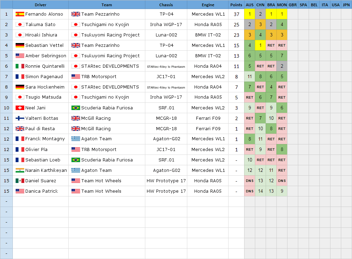The width and height of the screenshot is (352, 259).
Task: Select TRB Motorsport's US flag in Pagenaud's row
Action: [76, 77]
